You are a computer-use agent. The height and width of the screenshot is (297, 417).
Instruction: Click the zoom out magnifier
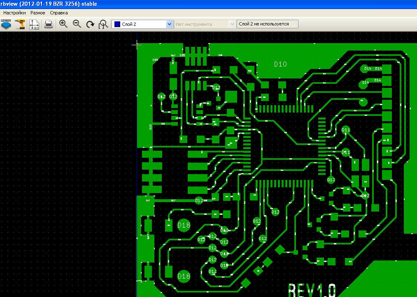[x=77, y=24]
